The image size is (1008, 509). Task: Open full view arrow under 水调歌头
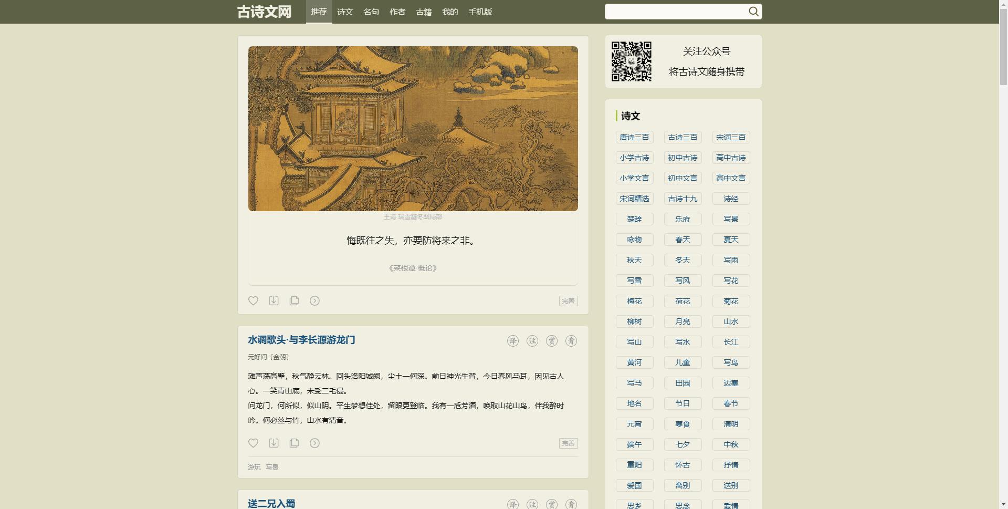(314, 443)
